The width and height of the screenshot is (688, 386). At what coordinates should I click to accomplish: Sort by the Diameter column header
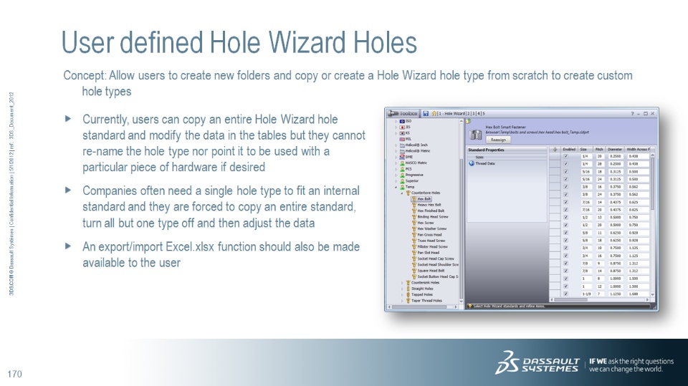point(615,150)
